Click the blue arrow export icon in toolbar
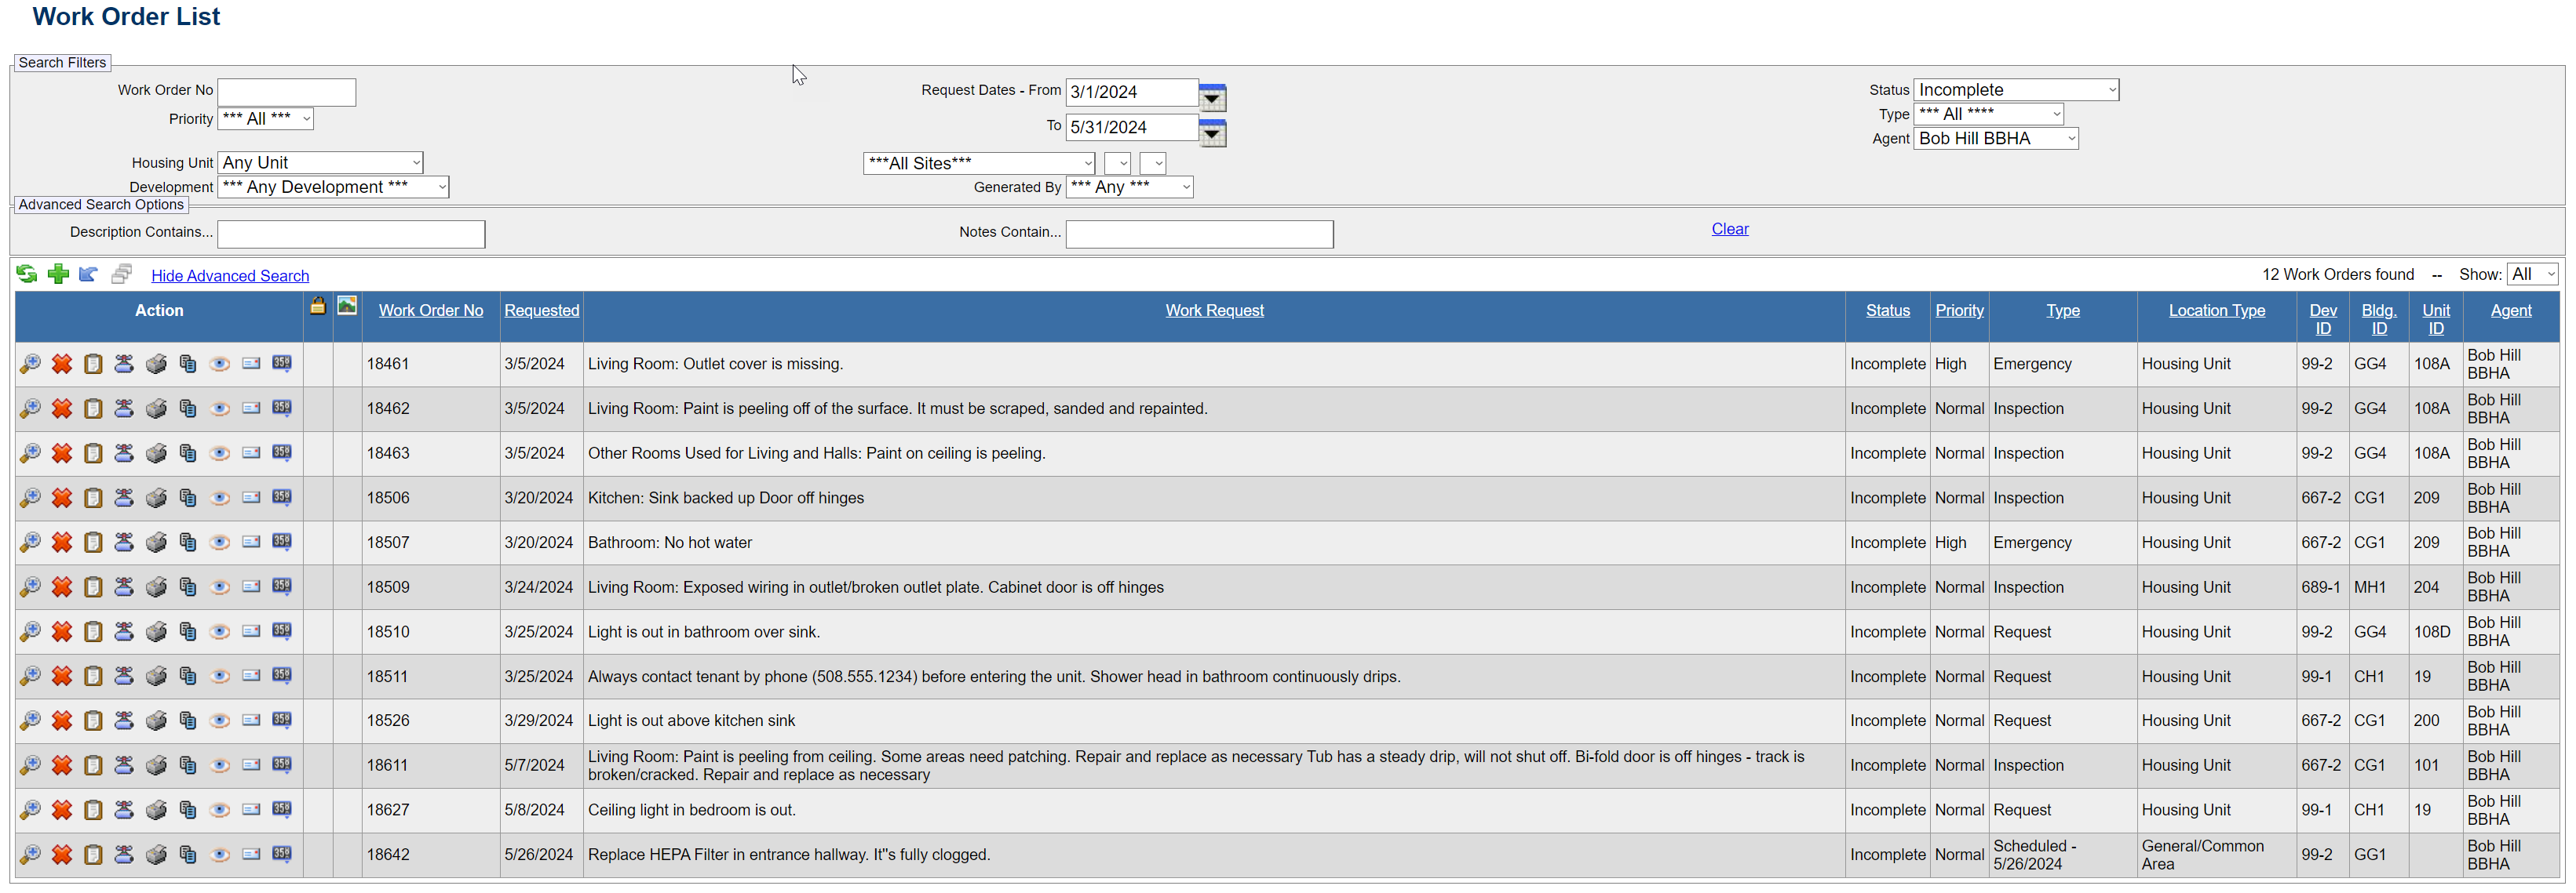Image resolution: width=2576 pixels, height=893 pixels. (x=89, y=274)
